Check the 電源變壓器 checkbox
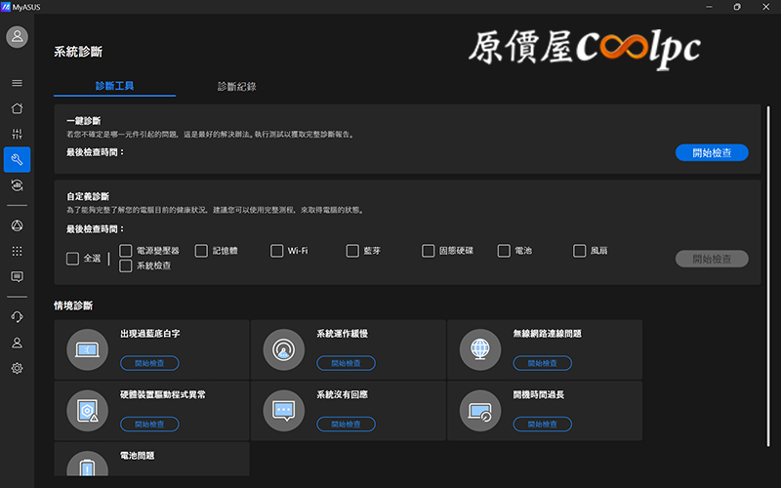The image size is (781, 488). tap(126, 251)
